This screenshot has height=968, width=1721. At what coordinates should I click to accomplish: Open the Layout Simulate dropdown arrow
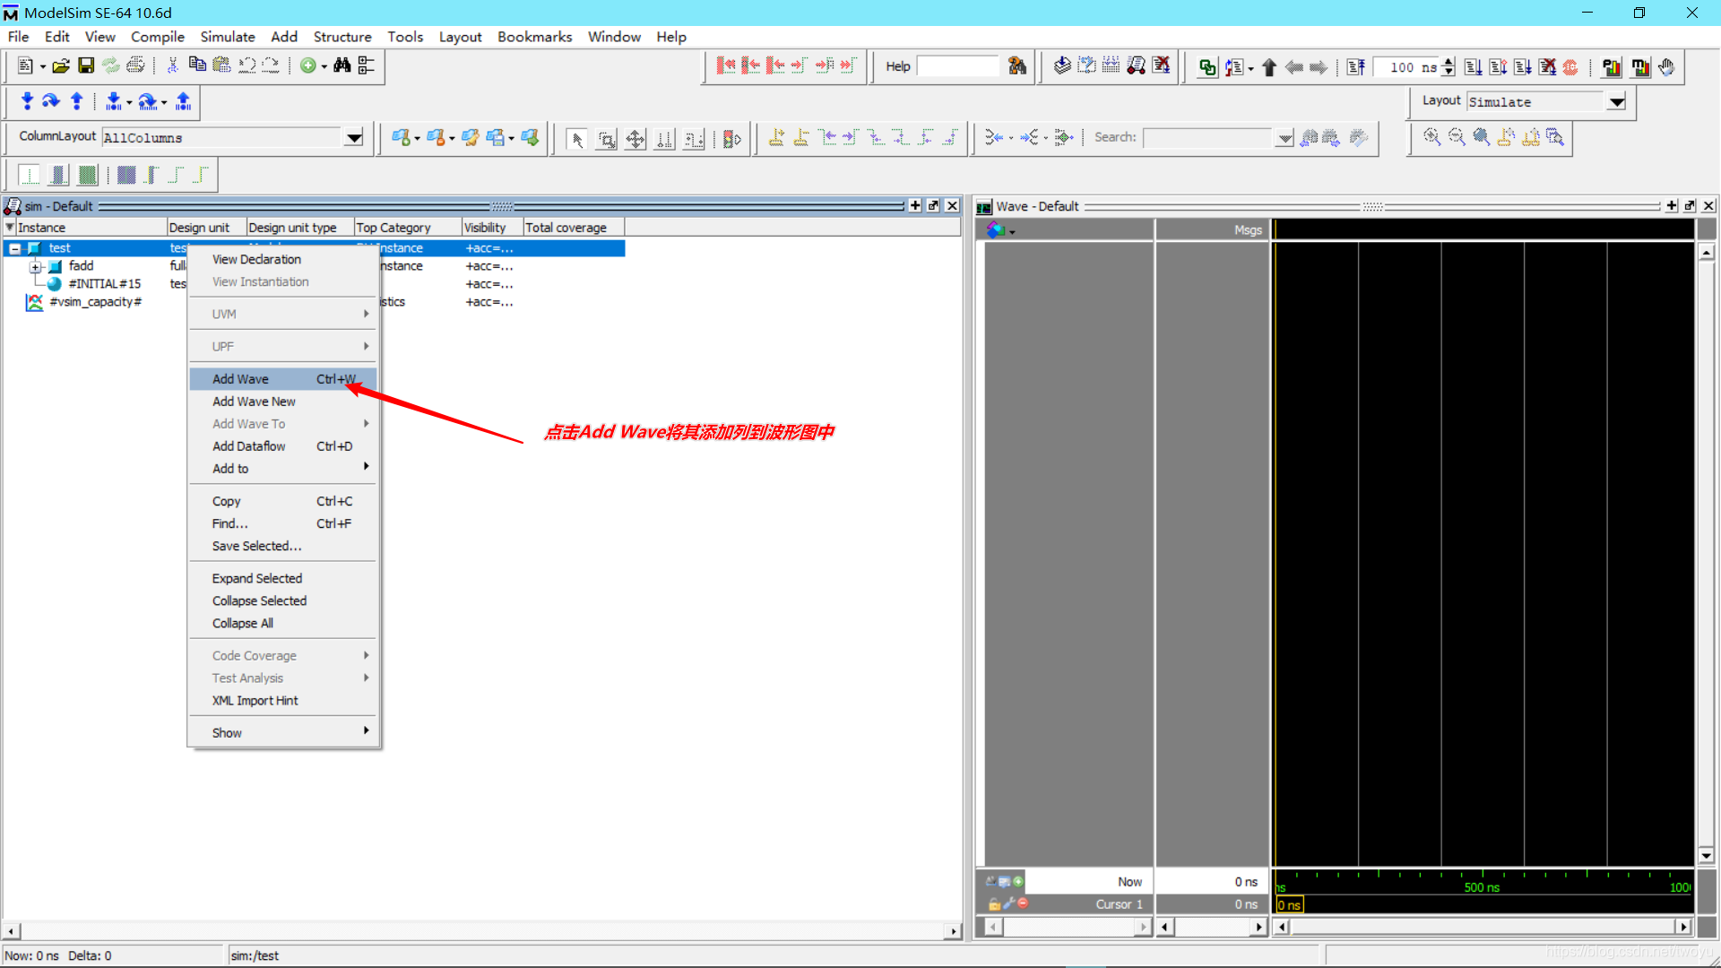(1616, 101)
